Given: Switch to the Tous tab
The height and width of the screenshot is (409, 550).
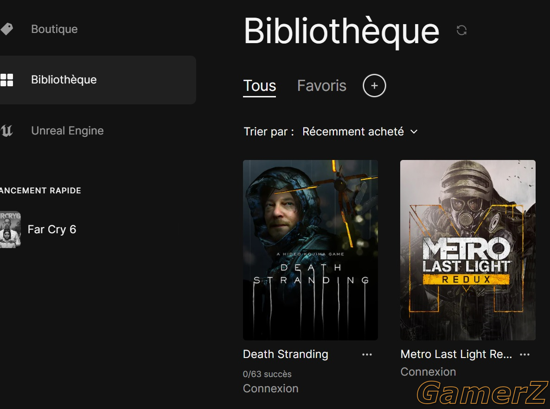Looking at the screenshot, I should point(260,86).
